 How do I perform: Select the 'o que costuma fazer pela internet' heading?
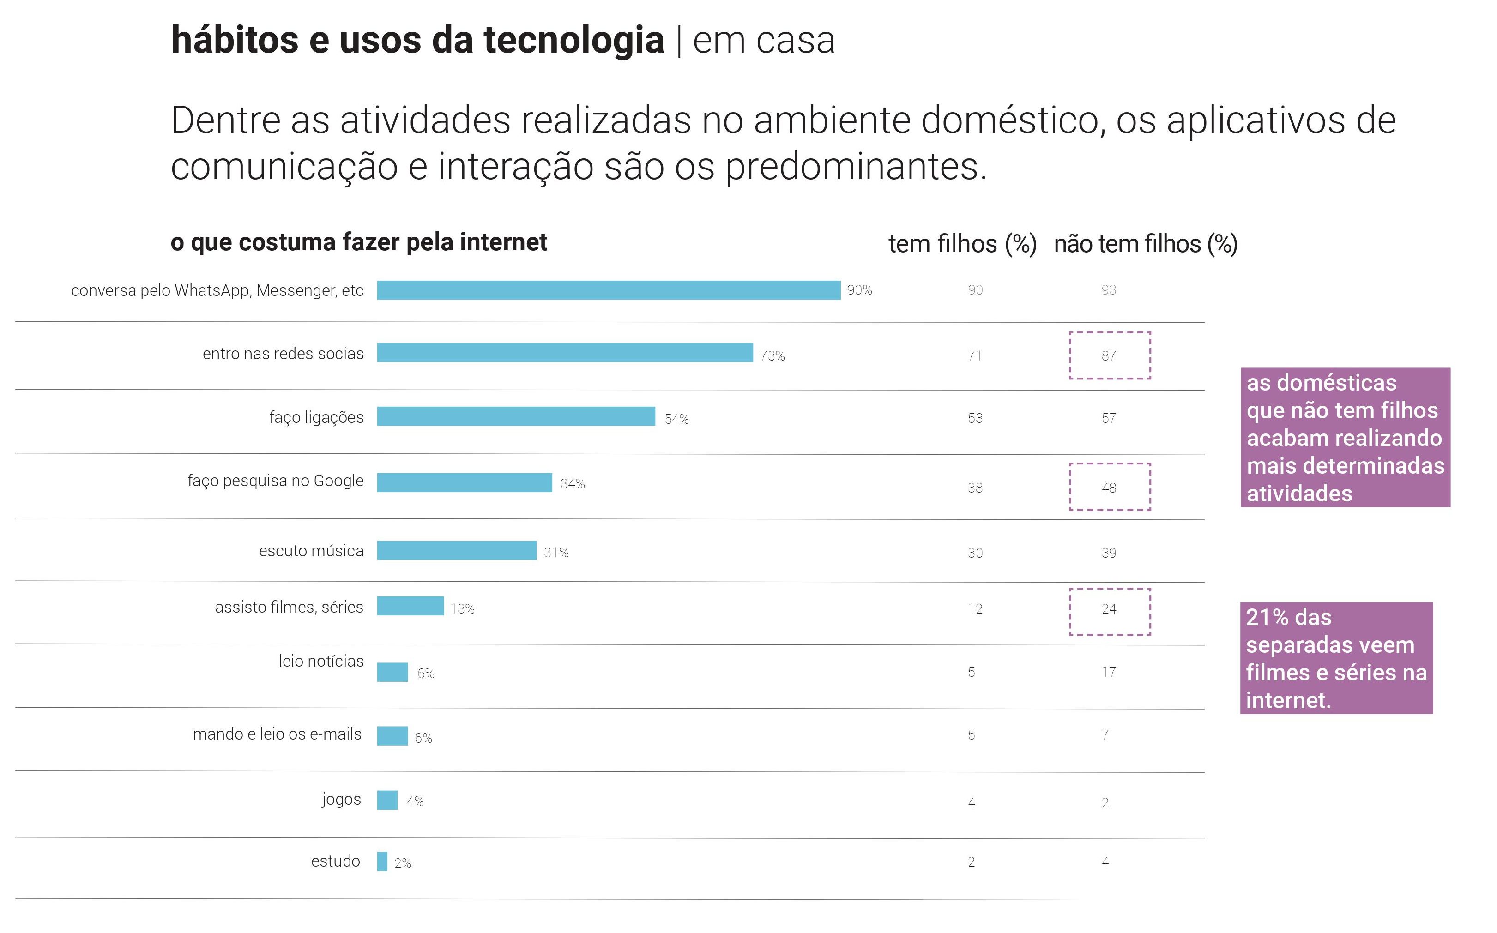pos(358,242)
